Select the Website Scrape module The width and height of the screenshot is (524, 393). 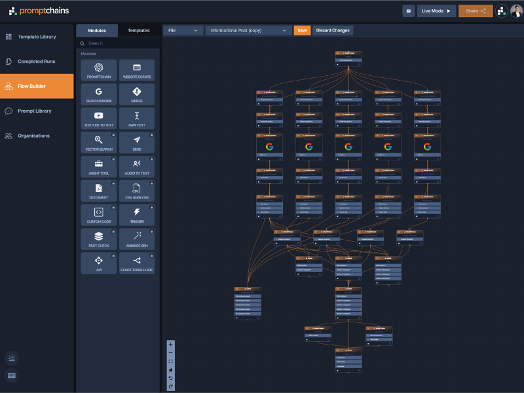coord(137,70)
